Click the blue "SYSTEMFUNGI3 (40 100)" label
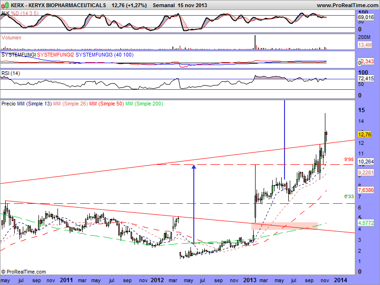Image resolution: width=380 pixels, height=285 pixels. coord(104,55)
